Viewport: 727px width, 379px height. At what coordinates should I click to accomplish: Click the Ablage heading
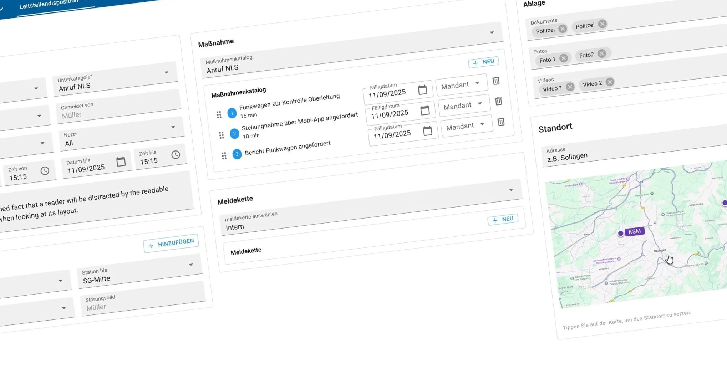click(x=534, y=4)
